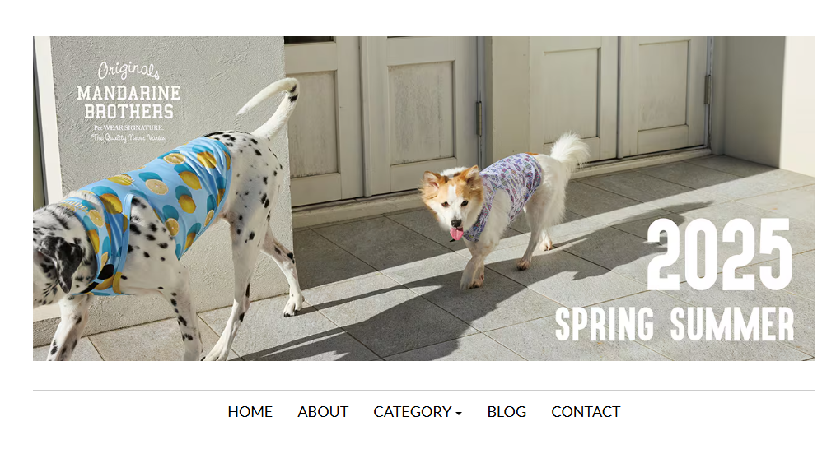836x449 pixels.
Task: Click the Mandarine Brothers logo text
Action: pyautogui.click(x=129, y=102)
